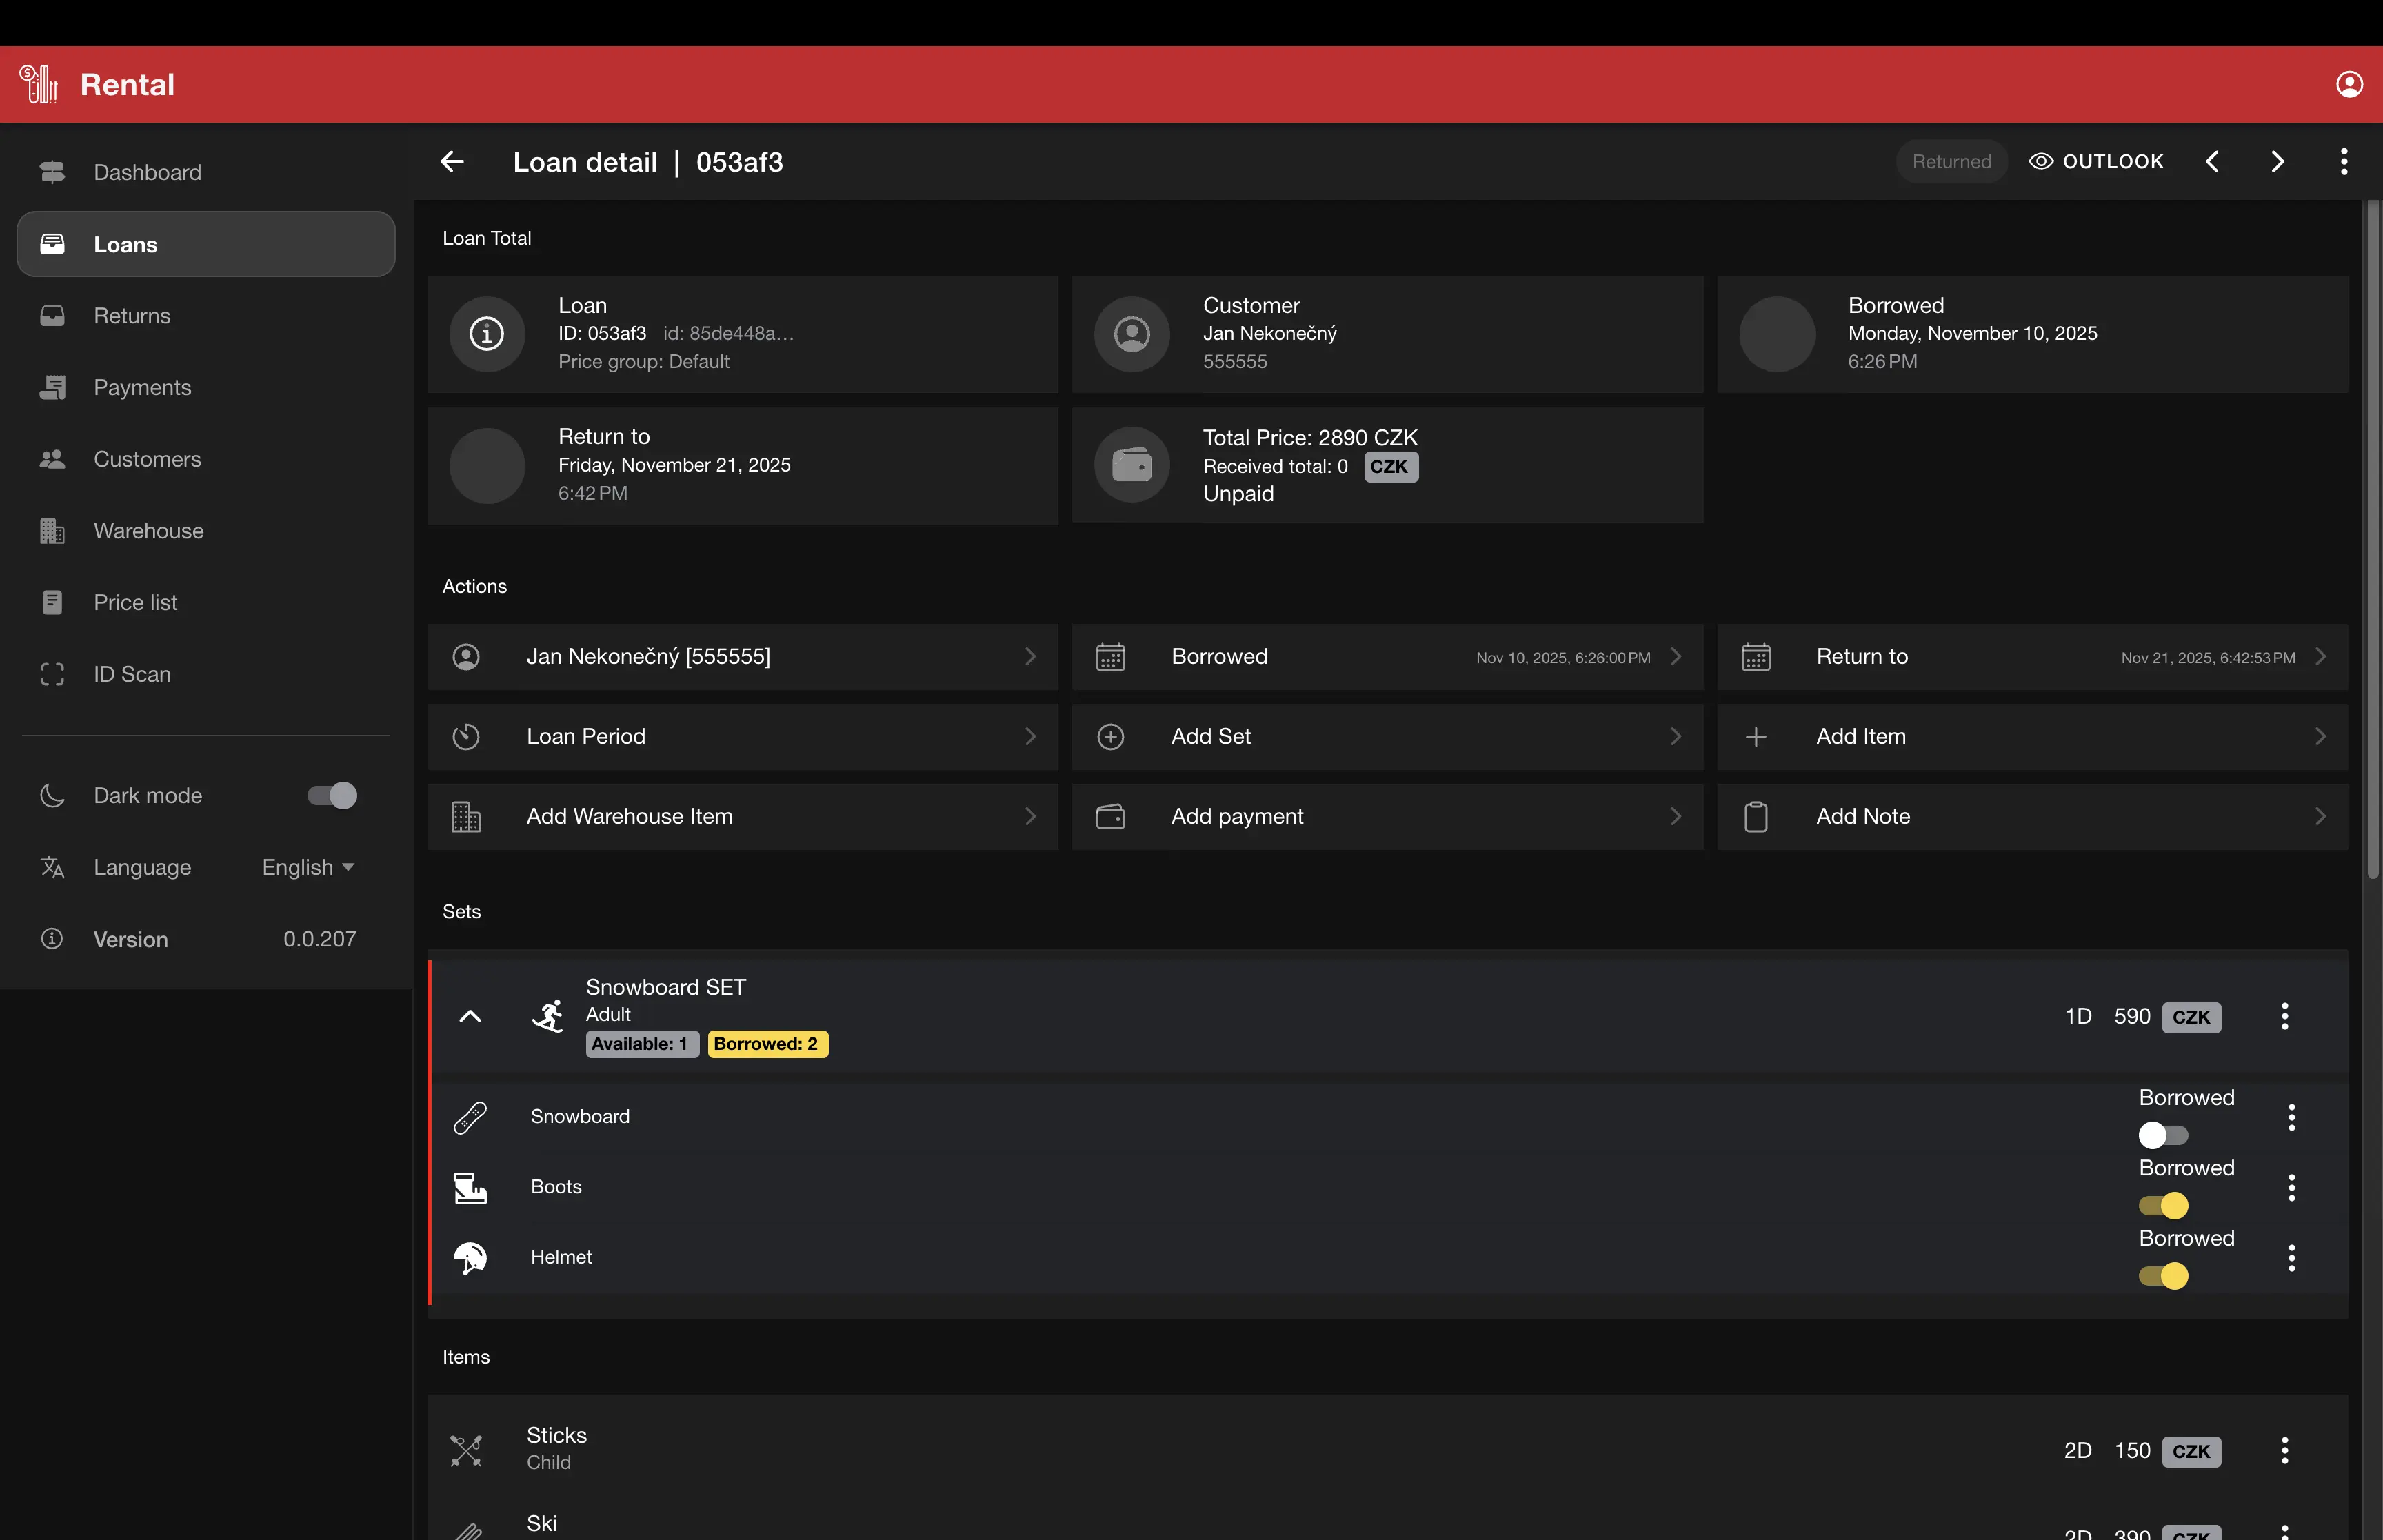Click the Add Note clipboard icon
Screen dimensions: 2383x1540
click(1756, 817)
